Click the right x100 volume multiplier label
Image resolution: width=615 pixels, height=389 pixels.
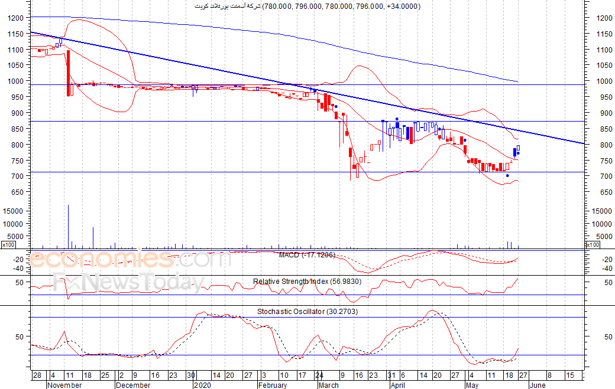tap(593, 245)
